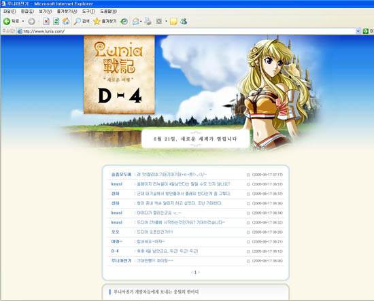Screen dimensions: 374x301
Task: Expand the Back button history dropdown arrow
Action: click(23, 22)
